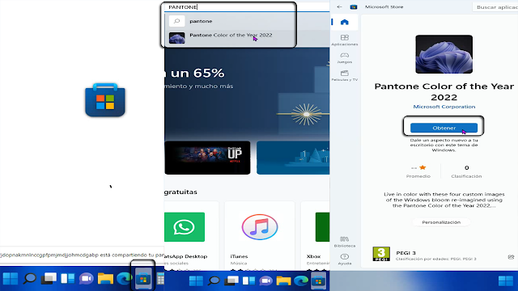Click the 'Música' category under iTunes
The height and width of the screenshot is (291, 518).
click(239, 264)
